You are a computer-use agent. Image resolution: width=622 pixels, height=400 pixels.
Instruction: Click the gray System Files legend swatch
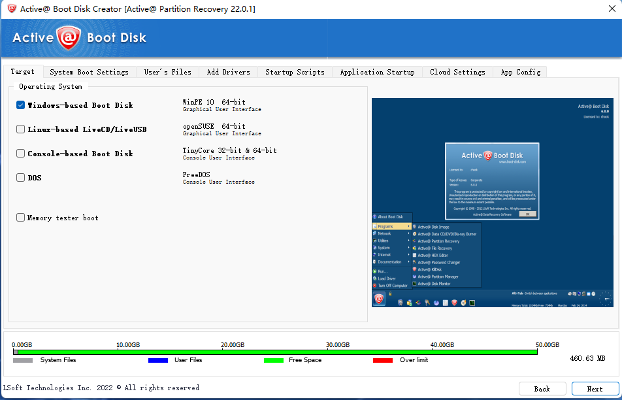coord(23,360)
